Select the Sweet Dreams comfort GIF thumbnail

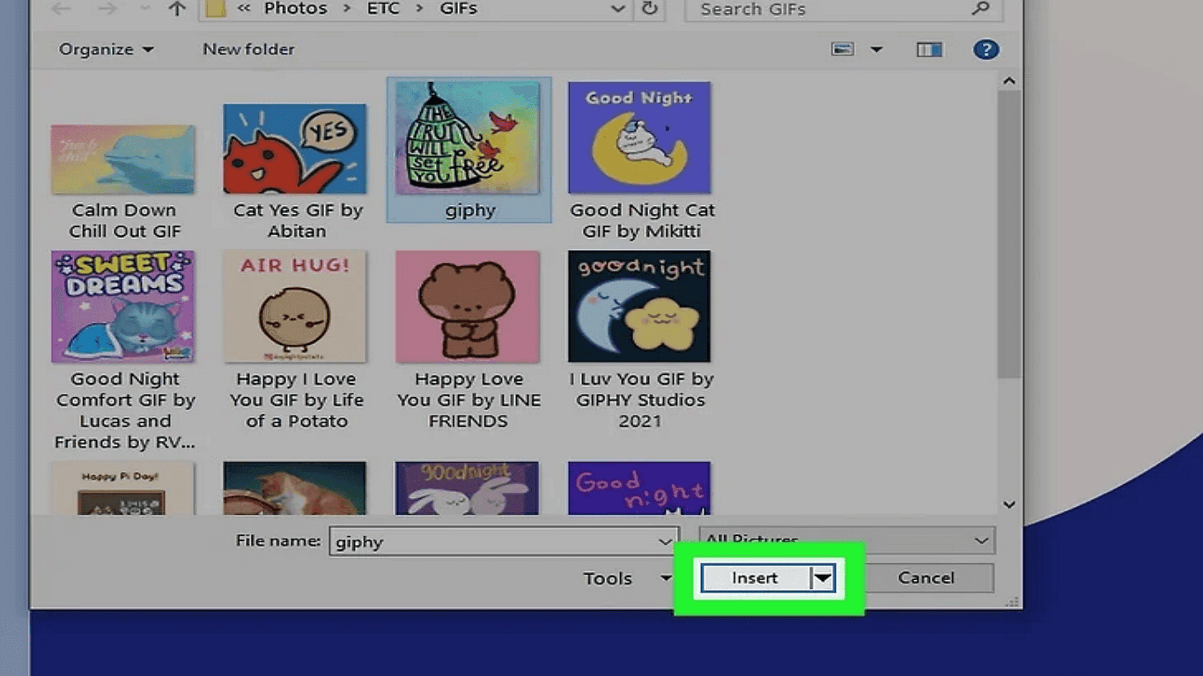coord(122,306)
